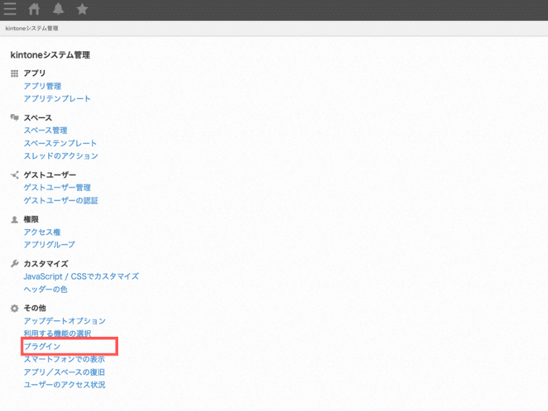Open スペース管理 link

point(45,131)
